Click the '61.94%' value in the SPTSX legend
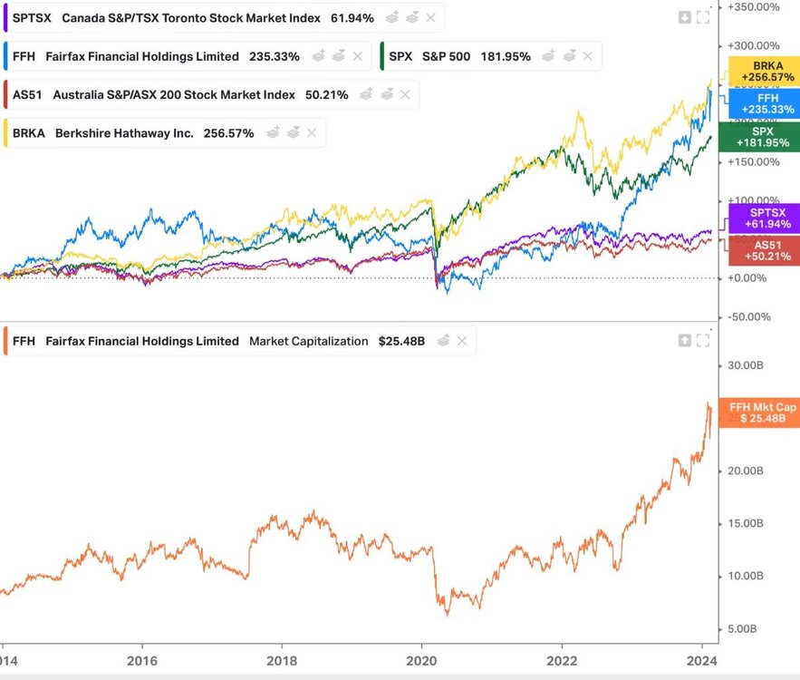The height and width of the screenshot is (680, 800). 352,18
